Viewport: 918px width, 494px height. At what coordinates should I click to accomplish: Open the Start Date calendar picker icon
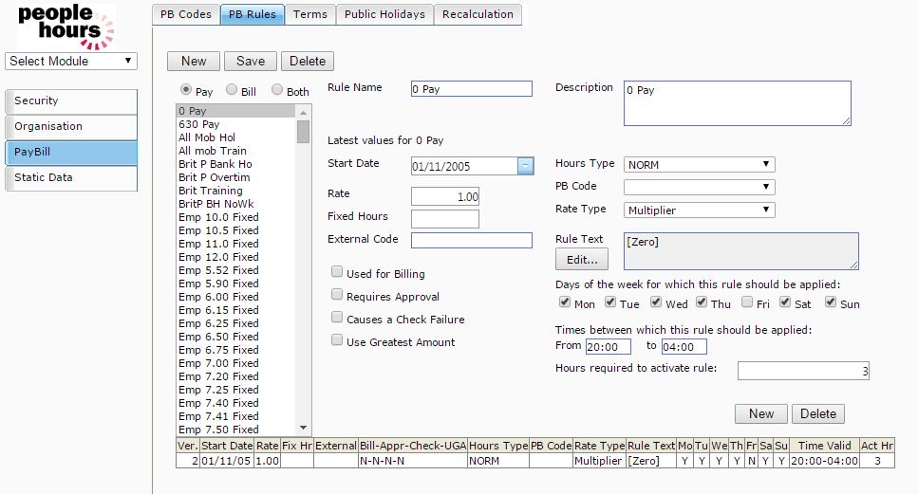(525, 166)
